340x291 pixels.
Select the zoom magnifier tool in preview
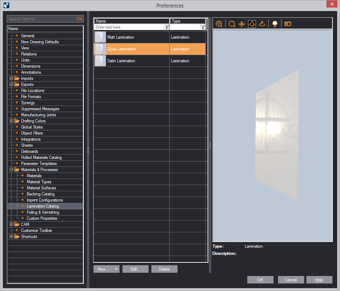(x=232, y=24)
